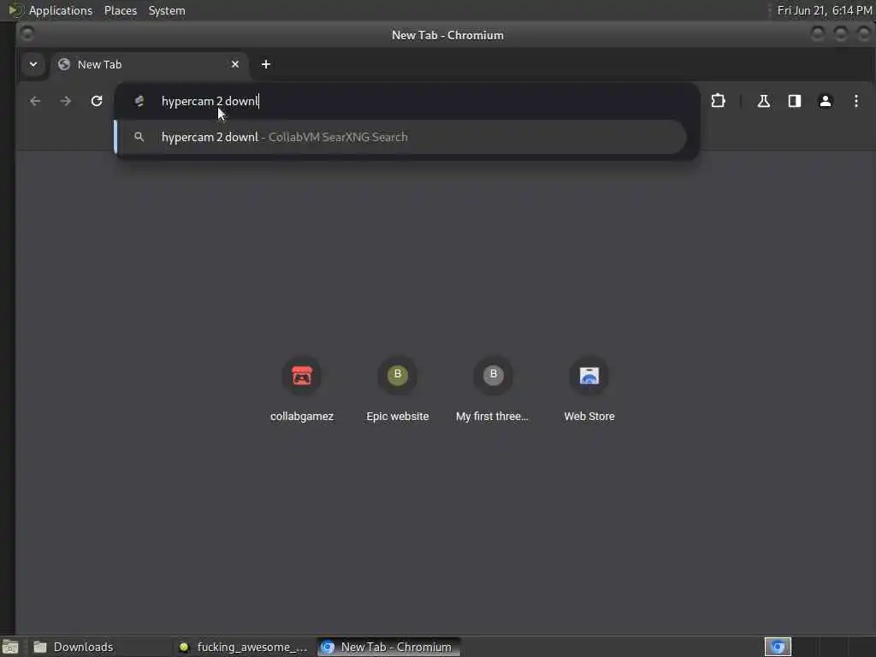Close the New Tab tab
The width and height of the screenshot is (876, 657).
click(235, 64)
